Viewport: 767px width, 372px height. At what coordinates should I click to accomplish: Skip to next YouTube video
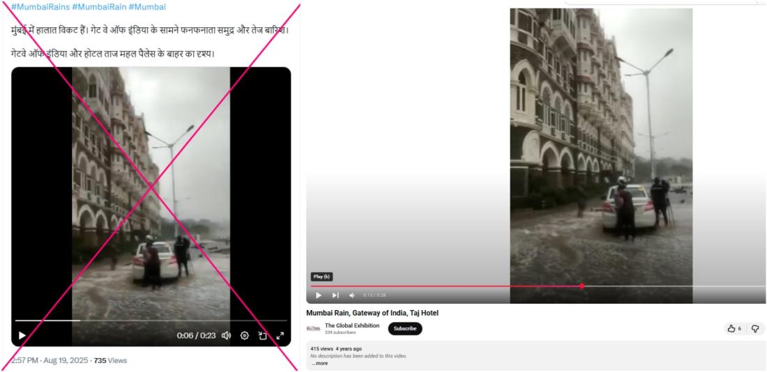(x=335, y=295)
